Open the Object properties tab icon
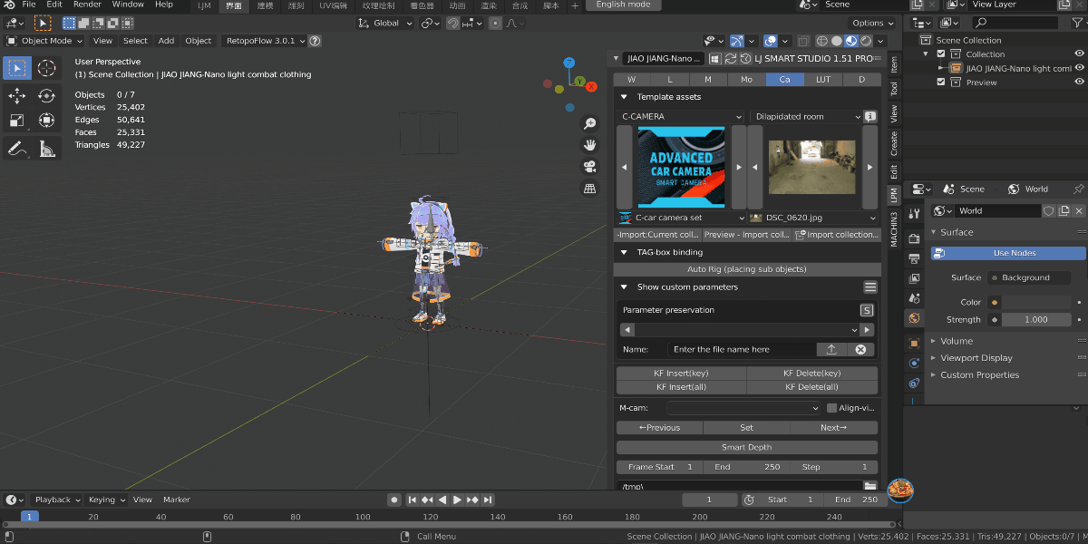This screenshot has width=1088, height=544. tap(914, 343)
